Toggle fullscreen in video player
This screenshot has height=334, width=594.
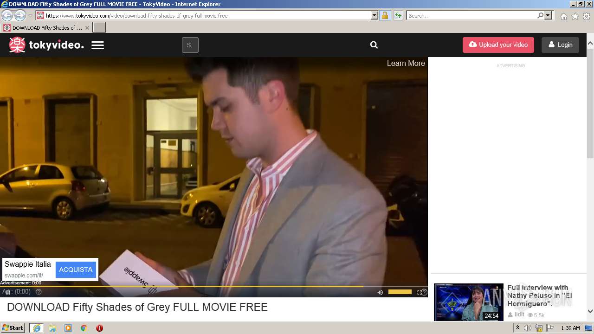point(420,292)
